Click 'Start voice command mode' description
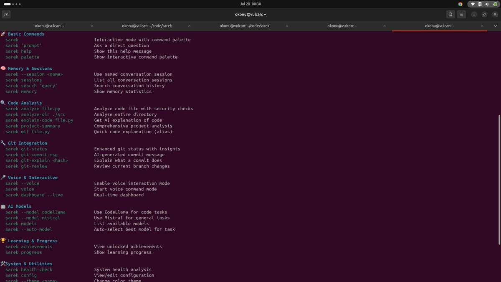This screenshot has height=282, width=501. click(x=125, y=189)
